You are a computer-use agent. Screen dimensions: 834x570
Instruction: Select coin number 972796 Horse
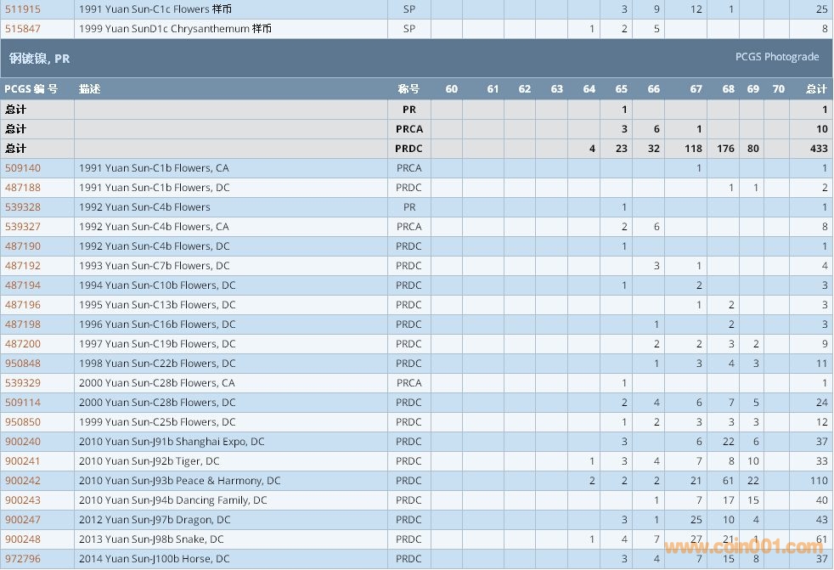[x=23, y=559]
